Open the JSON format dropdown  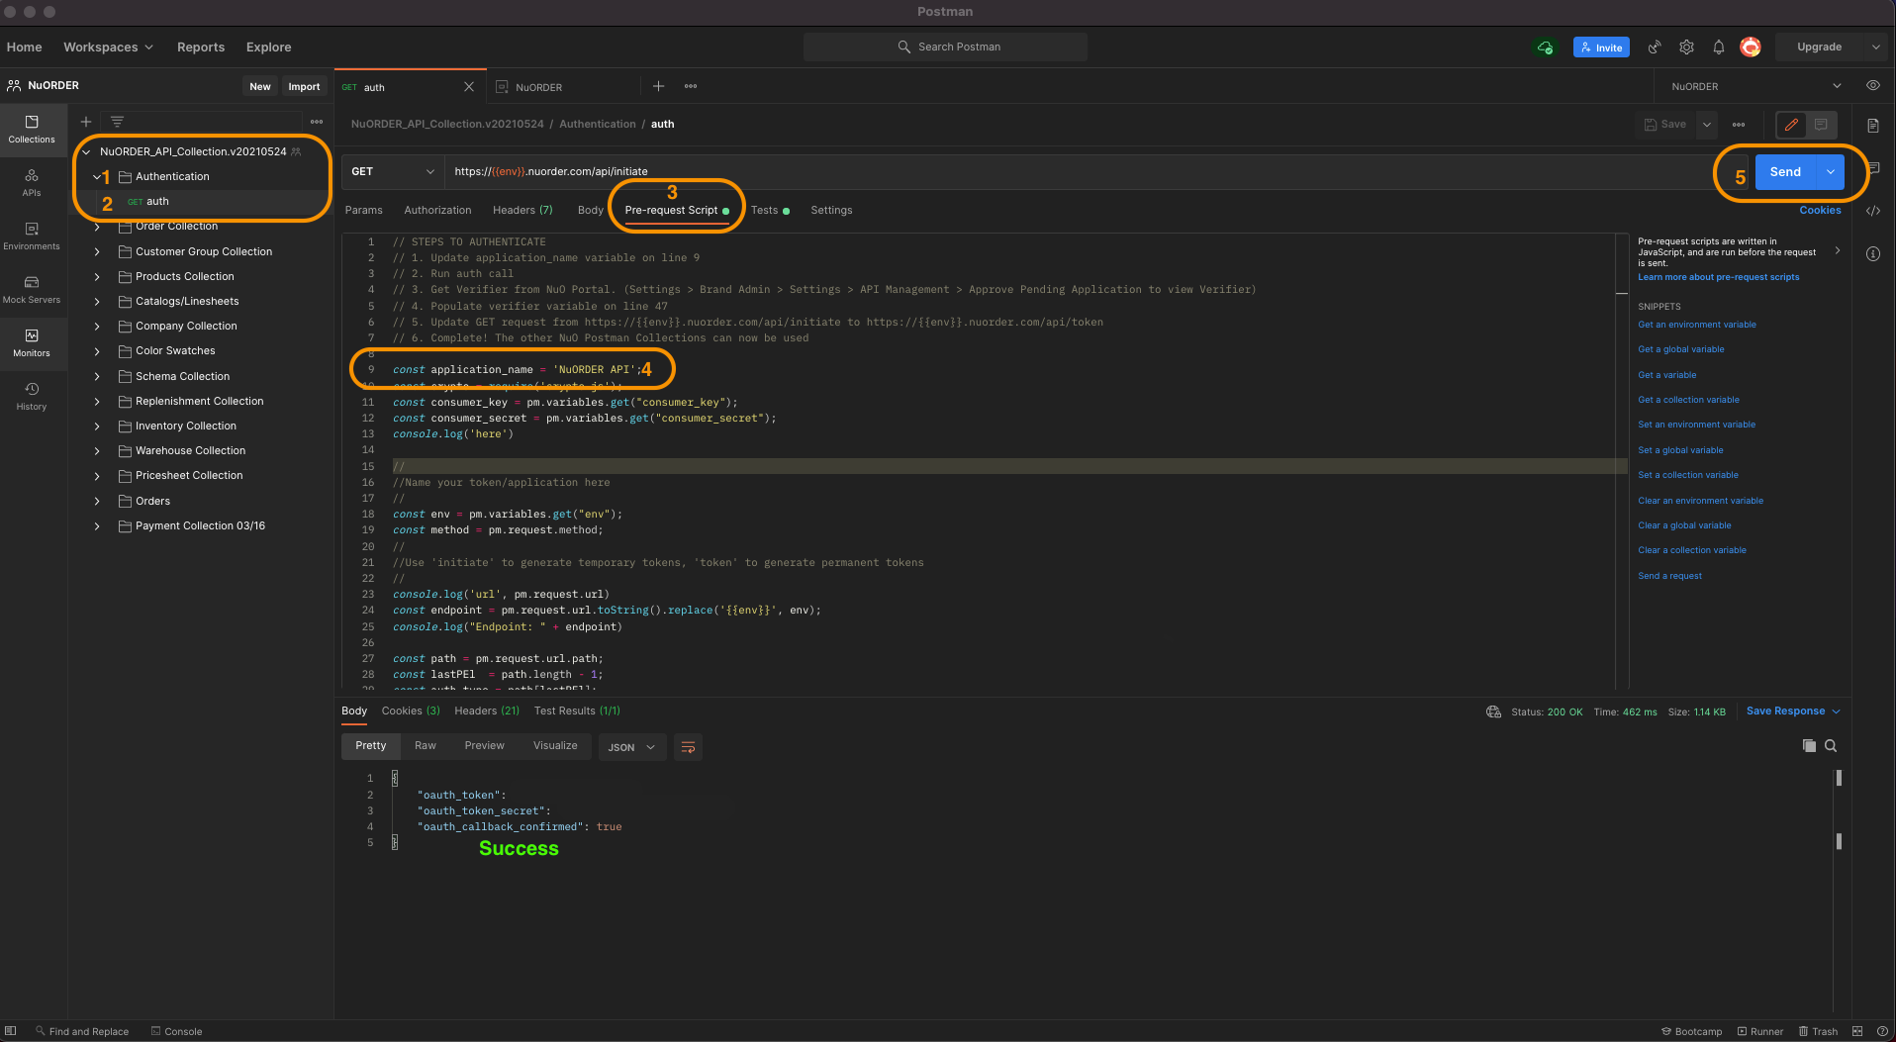coord(631,747)
